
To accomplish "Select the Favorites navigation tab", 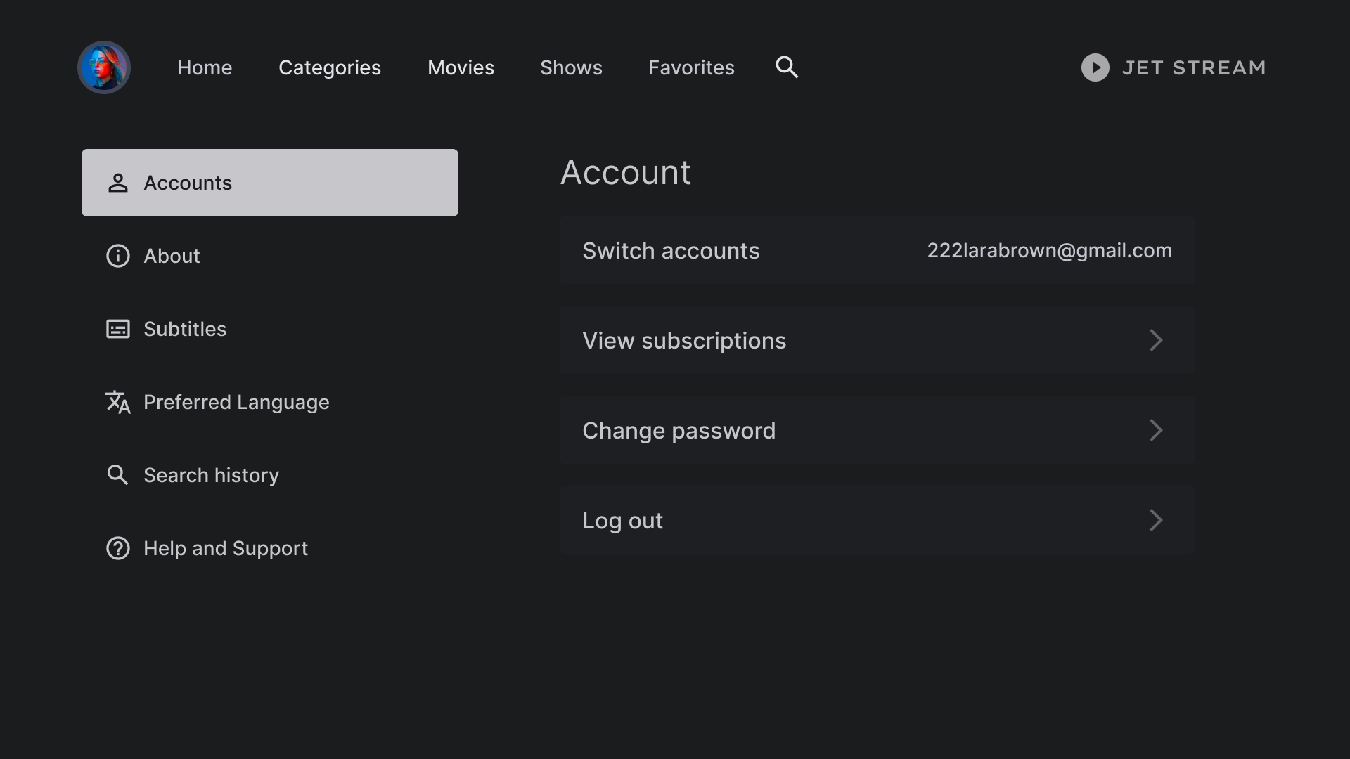I will coord(692,67).
